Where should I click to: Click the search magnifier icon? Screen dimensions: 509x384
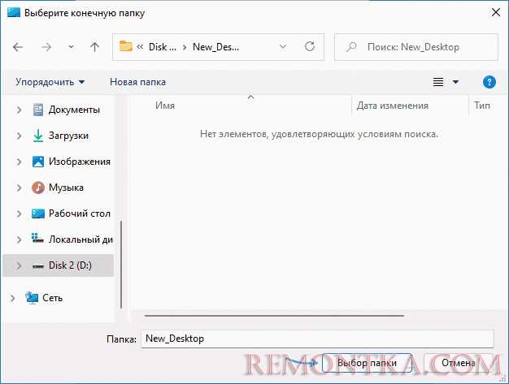click(351, 47)
